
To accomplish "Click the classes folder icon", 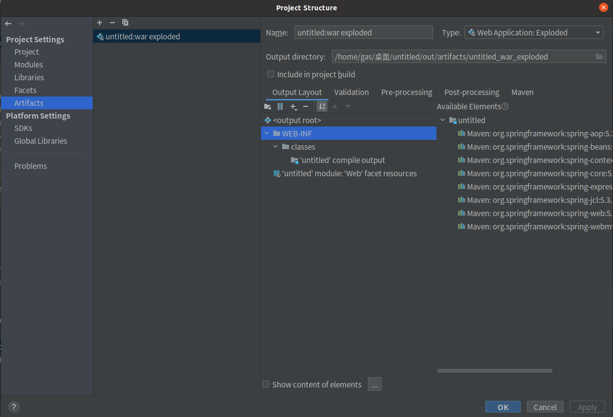I will tap(286, 147).
